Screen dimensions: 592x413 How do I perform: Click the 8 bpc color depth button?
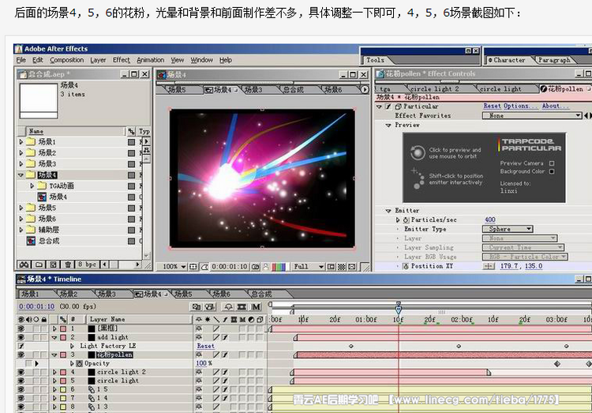click(x=87, y=265)
